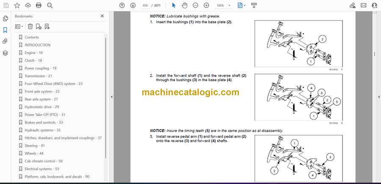Open Platform, cab, bodywork, and decals bookmark
Viewport: 381px width, 184px height.
(57, 177)
